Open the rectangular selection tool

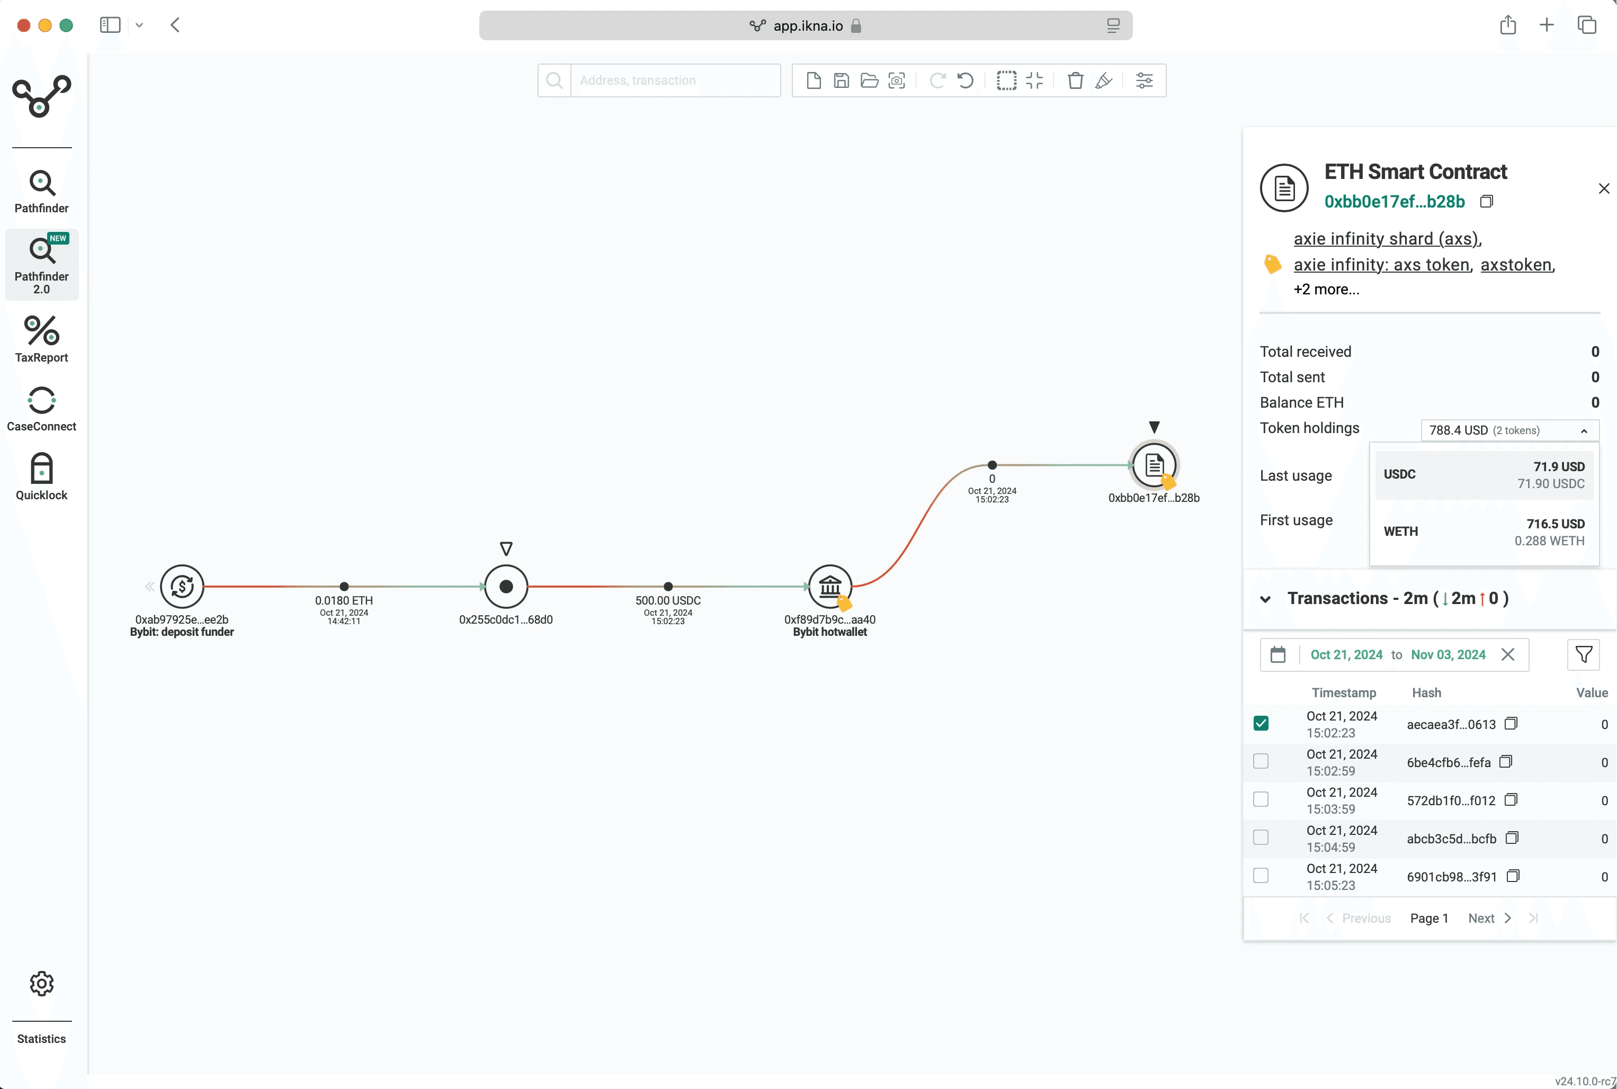coord(1005,80)
